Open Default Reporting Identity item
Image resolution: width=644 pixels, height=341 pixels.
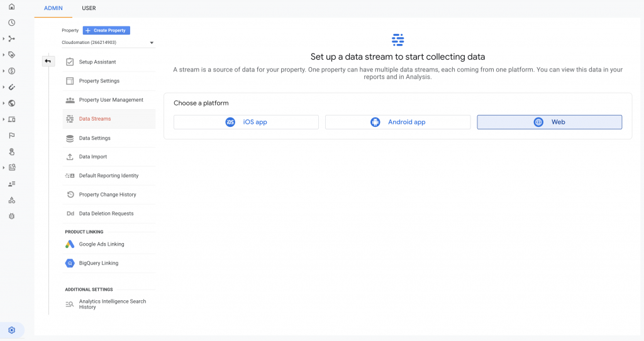point(109,176)
